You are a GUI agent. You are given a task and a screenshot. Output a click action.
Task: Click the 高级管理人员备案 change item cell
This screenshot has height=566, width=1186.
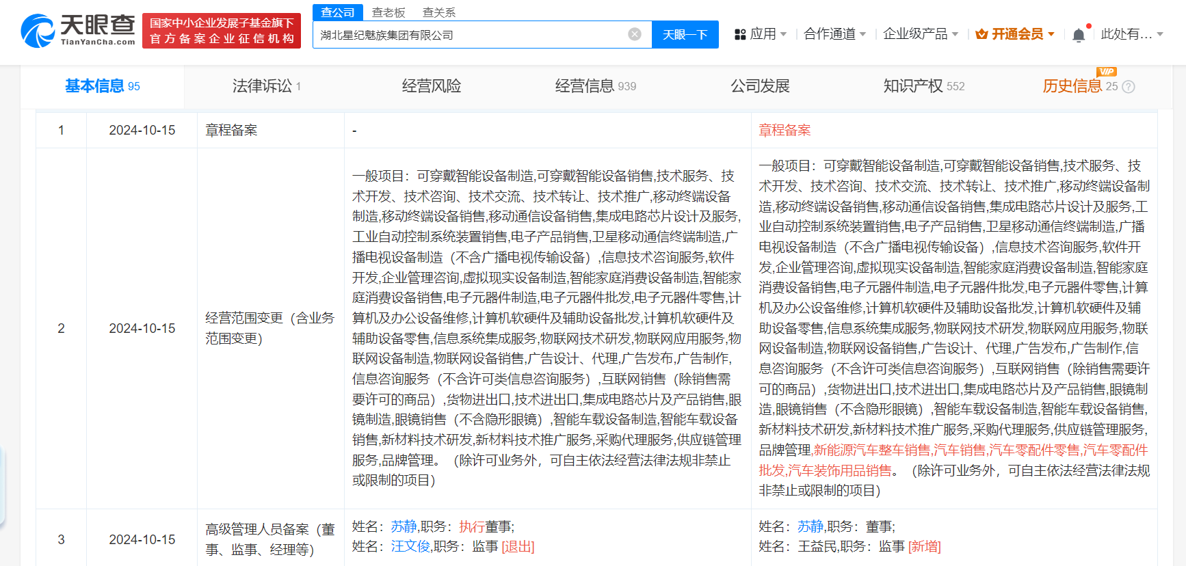270,539
